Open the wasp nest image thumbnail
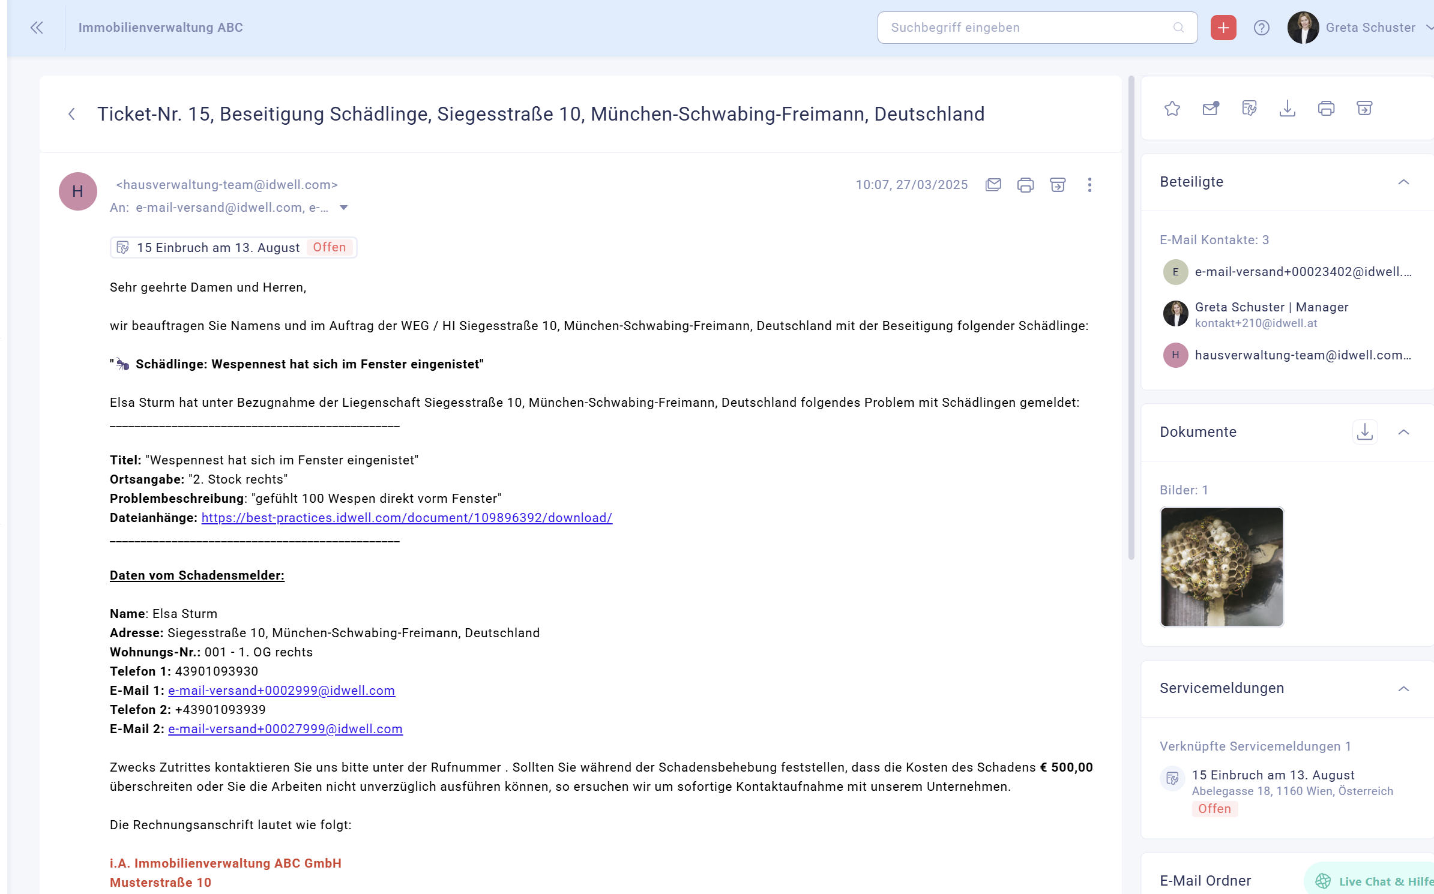This screenshot has width=1434, height=894. click(x=1222, y=566)
